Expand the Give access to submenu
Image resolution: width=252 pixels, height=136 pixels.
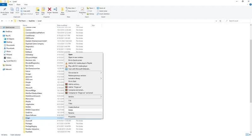[83, 73]
